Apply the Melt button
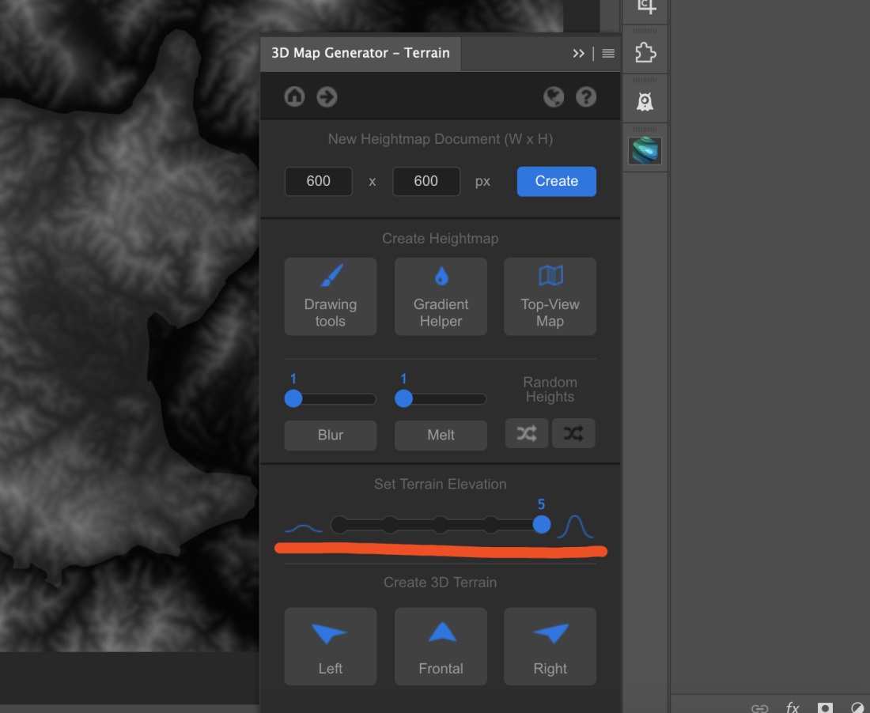The height and width of the screenshot is (713, 870). (441, 436)
